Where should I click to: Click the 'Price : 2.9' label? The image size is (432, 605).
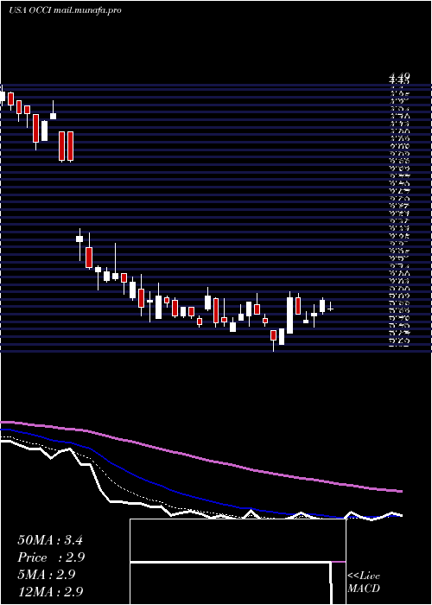click(x=51, y=557)
